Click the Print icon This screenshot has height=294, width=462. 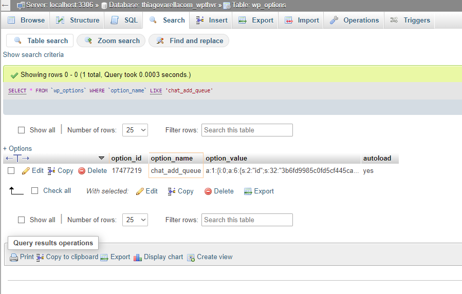(14, 258)
